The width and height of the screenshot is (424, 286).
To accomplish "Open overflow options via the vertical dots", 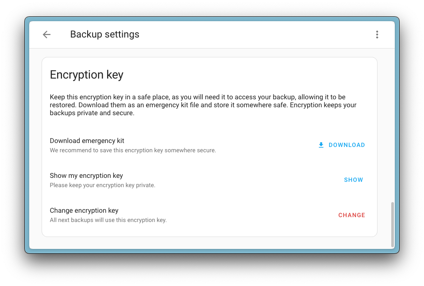I will 377,34.
